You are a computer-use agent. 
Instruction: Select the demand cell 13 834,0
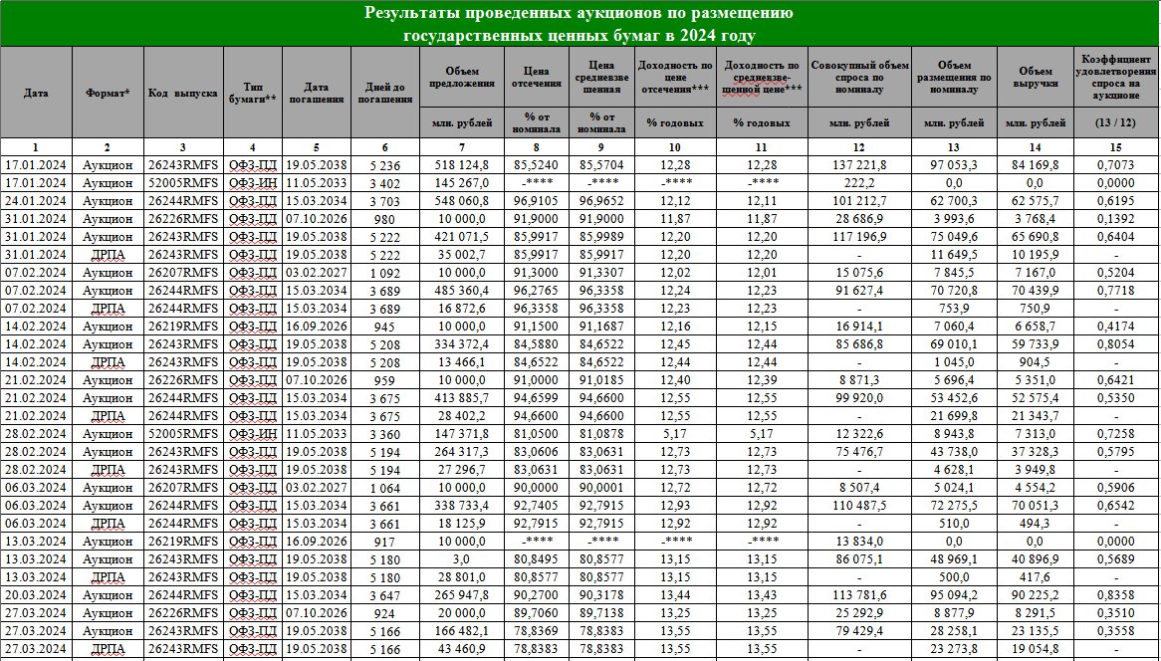859,542
